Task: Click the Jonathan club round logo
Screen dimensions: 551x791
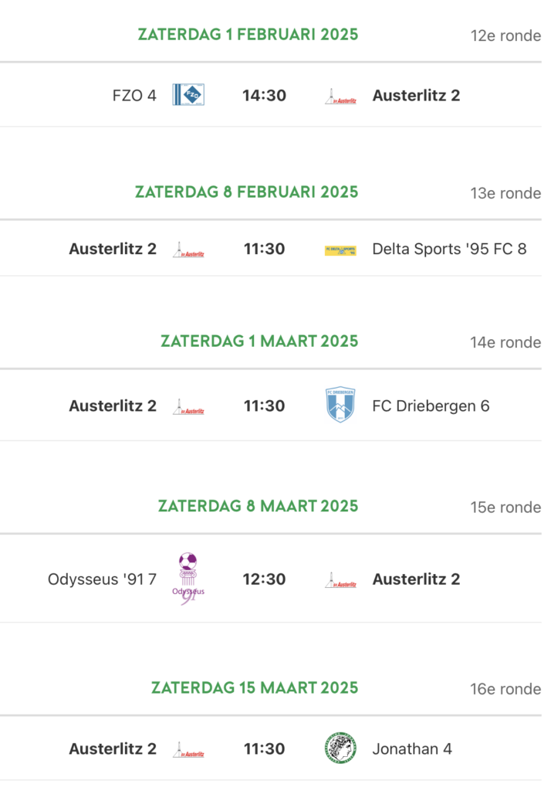Action: coord(340,749)
